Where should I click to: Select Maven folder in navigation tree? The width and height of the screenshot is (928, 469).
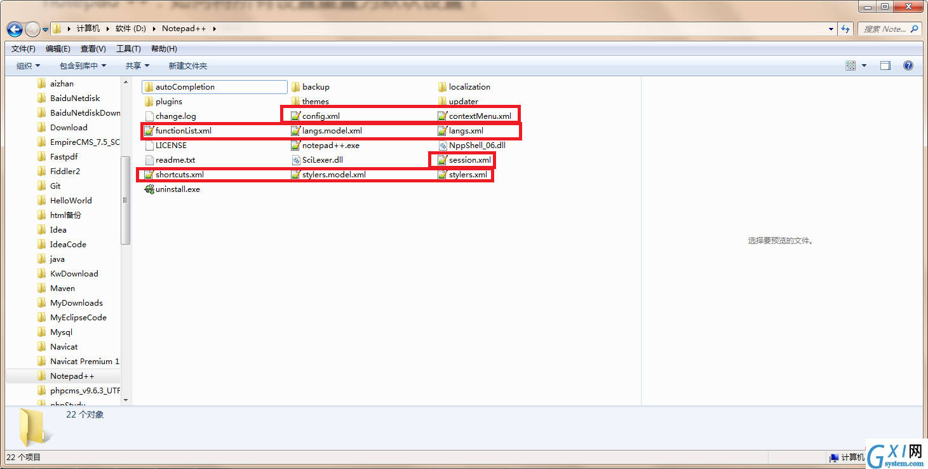click(x=62, y=288)
